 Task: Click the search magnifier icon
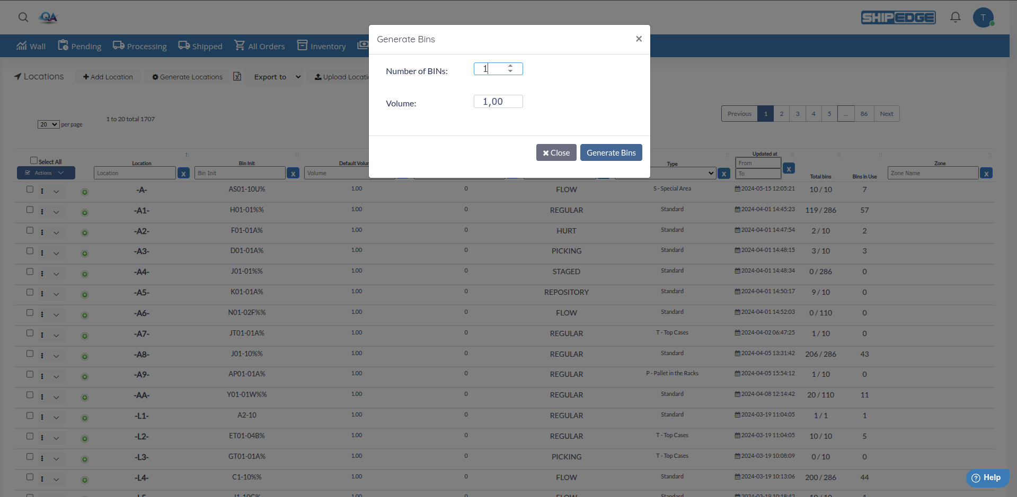pyautogui.click(x=23, y=17)
